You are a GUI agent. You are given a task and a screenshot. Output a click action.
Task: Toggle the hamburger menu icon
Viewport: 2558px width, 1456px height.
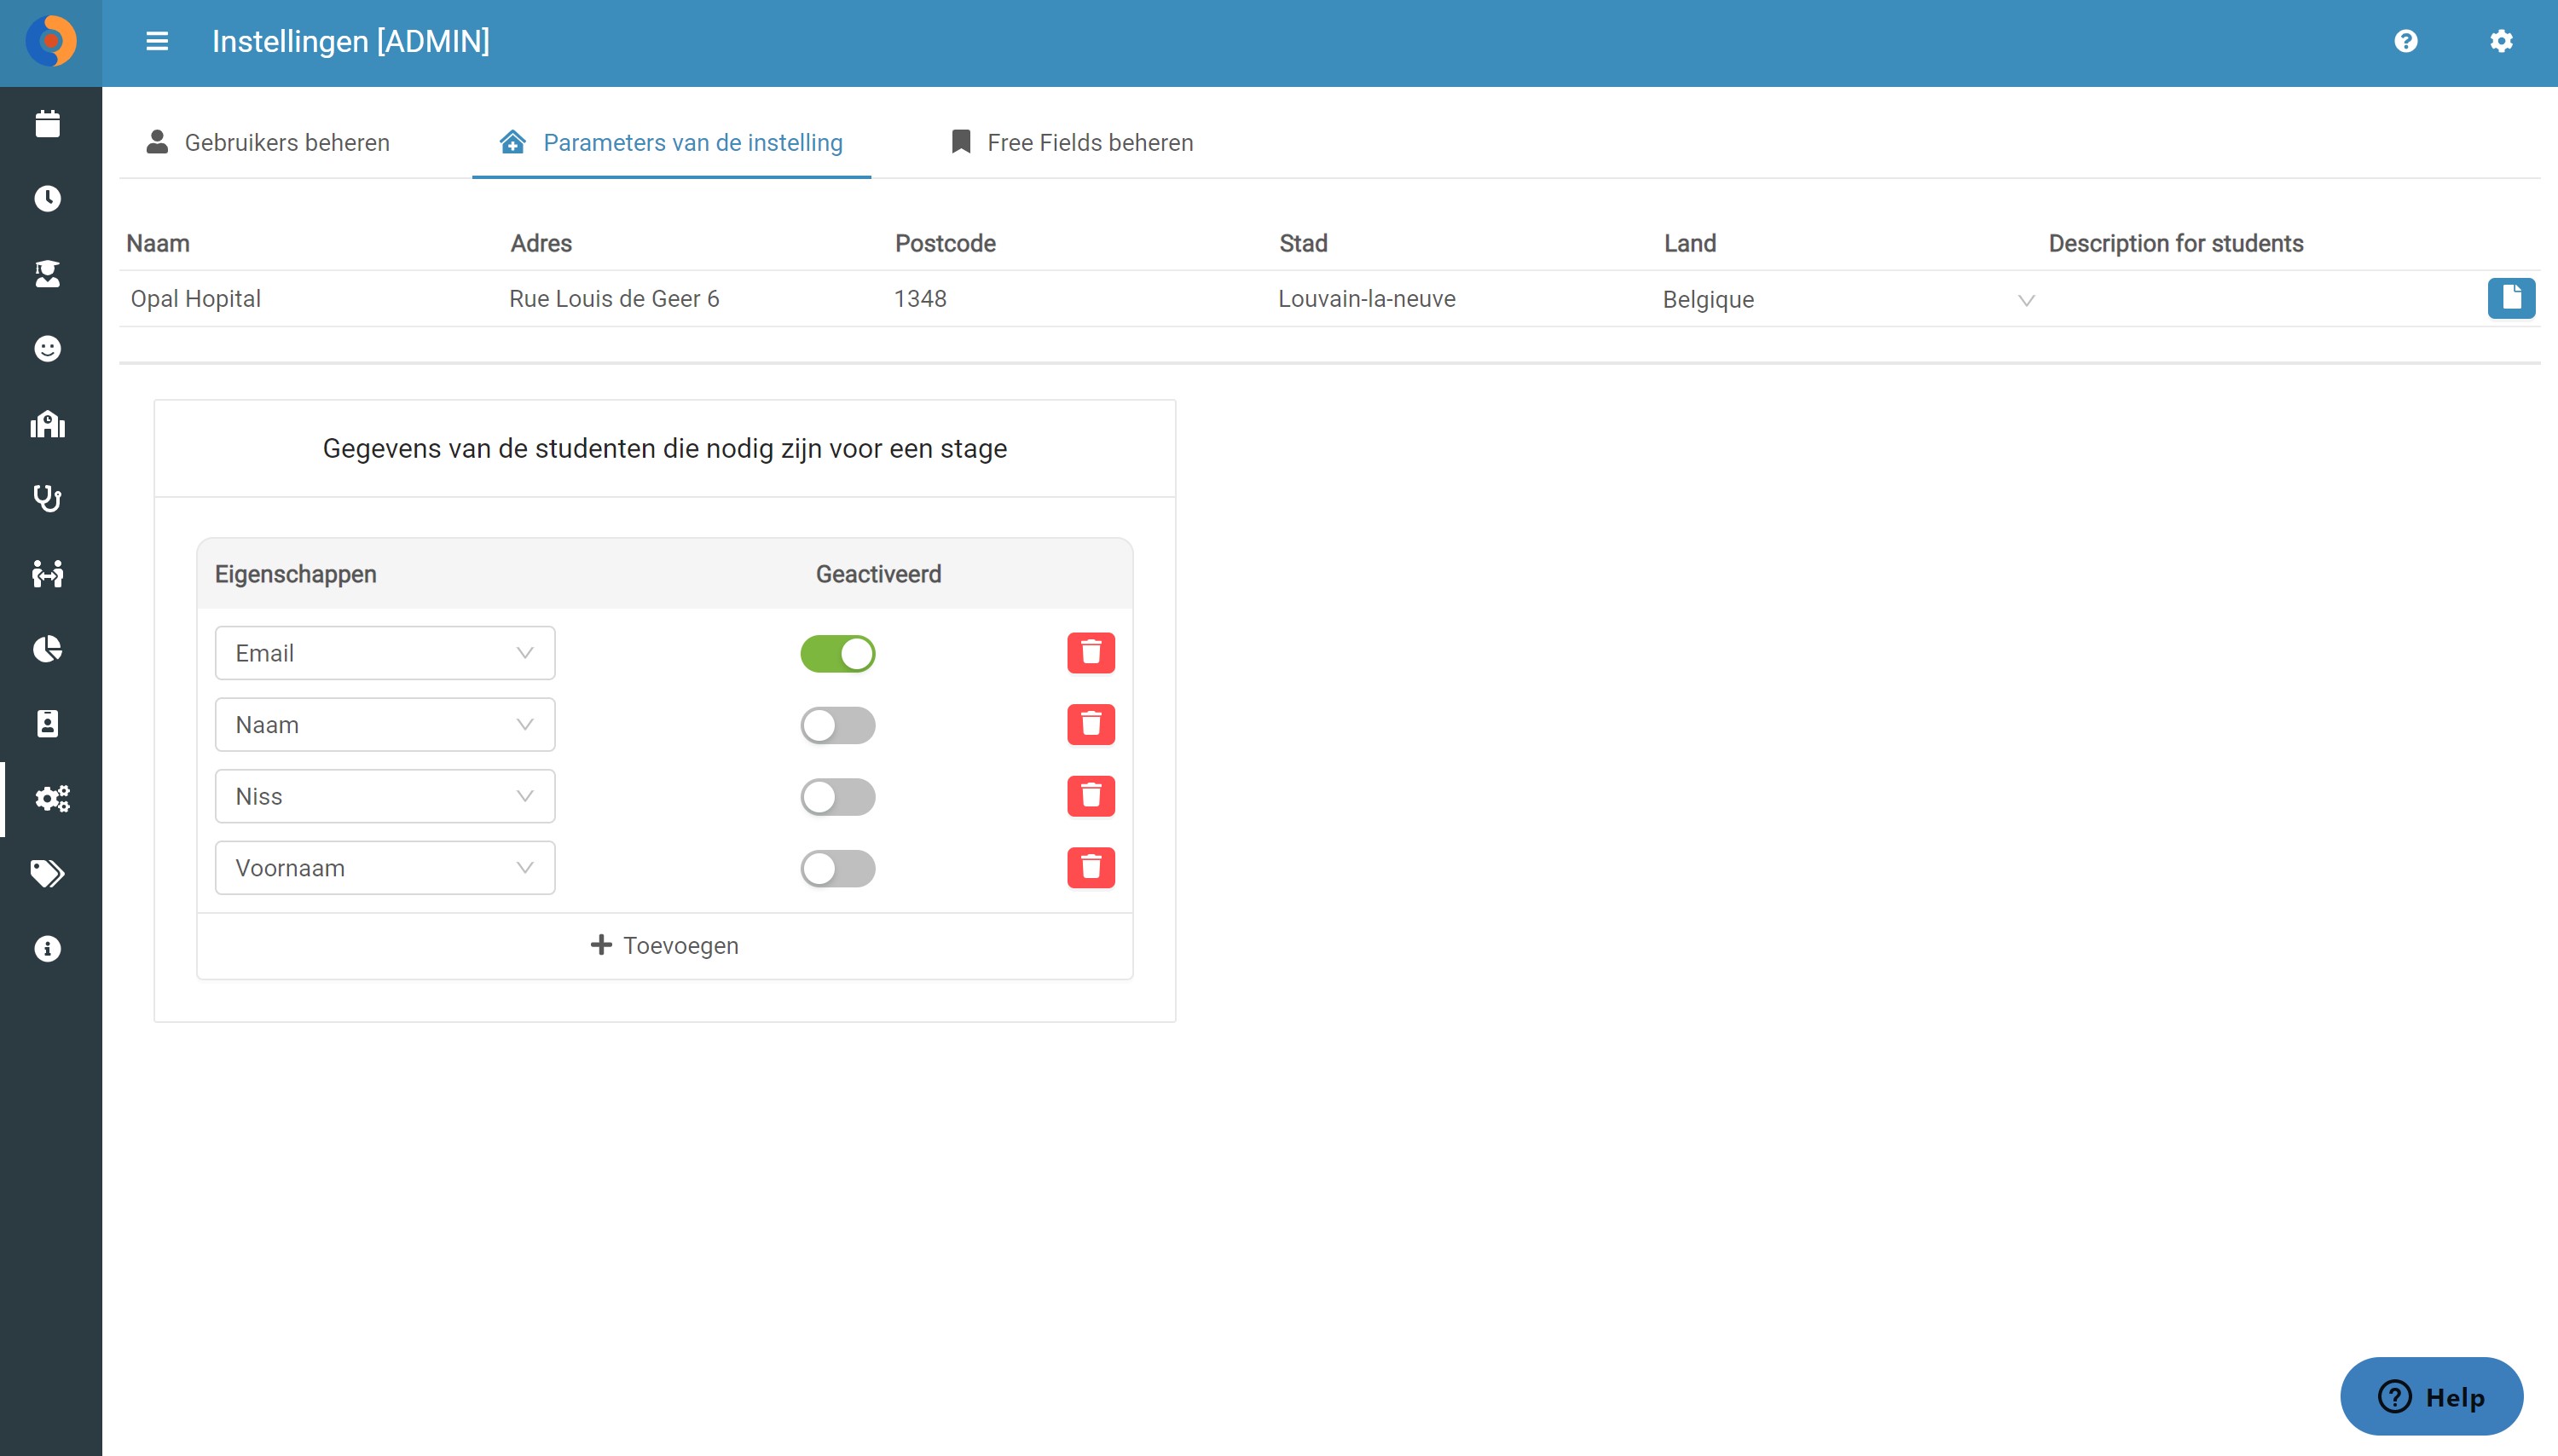157,42
